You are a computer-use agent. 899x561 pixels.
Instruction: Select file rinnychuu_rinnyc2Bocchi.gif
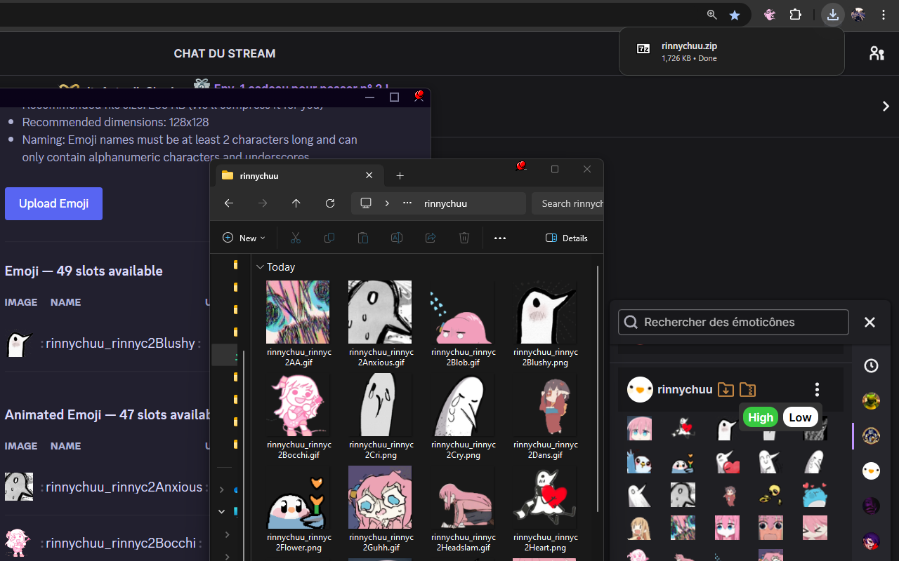click(x=298, y=417)
